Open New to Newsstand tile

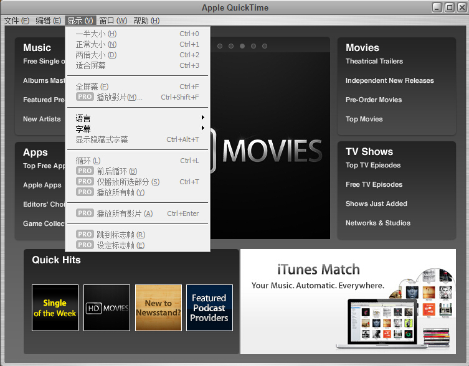(158, 307)
